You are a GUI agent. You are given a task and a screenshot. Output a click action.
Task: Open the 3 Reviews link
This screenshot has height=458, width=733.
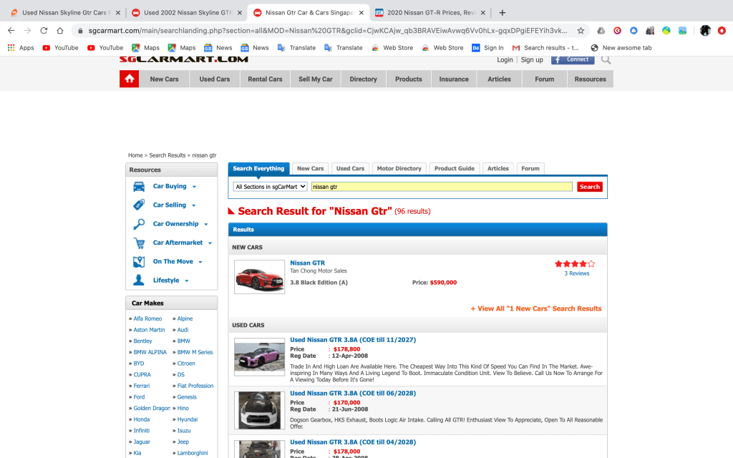point(576,273)
